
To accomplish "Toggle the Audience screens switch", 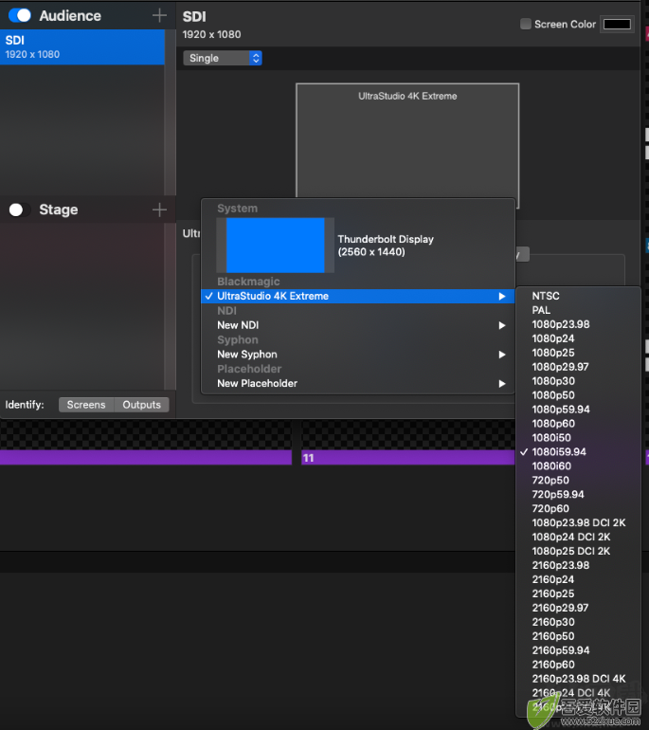I will (20, 15).
